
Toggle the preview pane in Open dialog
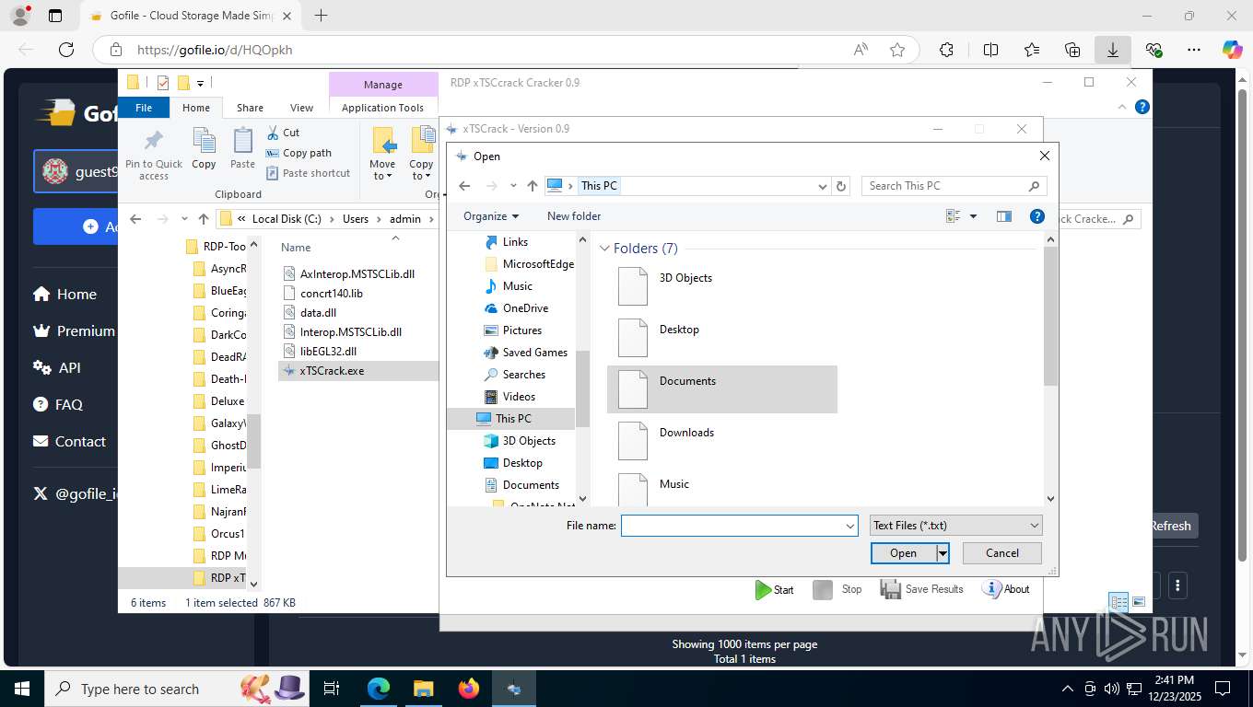pos(1004,216)
